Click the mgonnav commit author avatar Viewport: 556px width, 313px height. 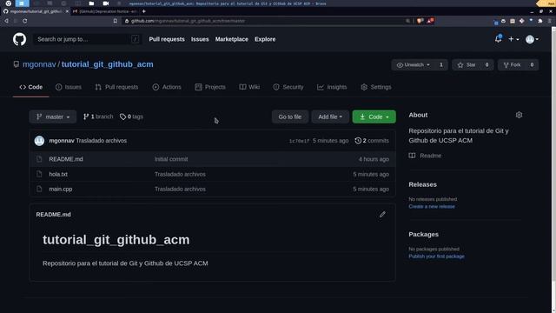39,141
